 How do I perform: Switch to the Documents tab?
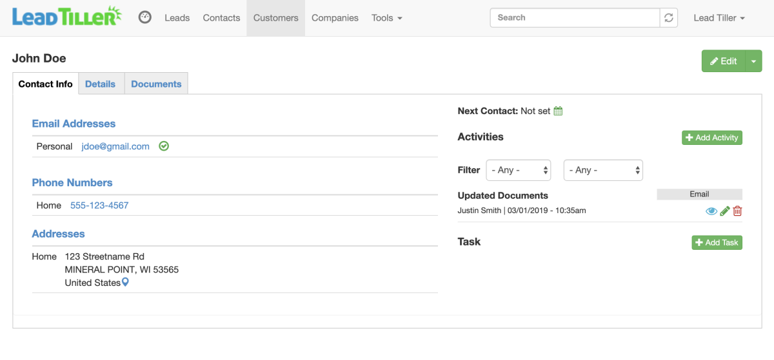coord(156,84)
